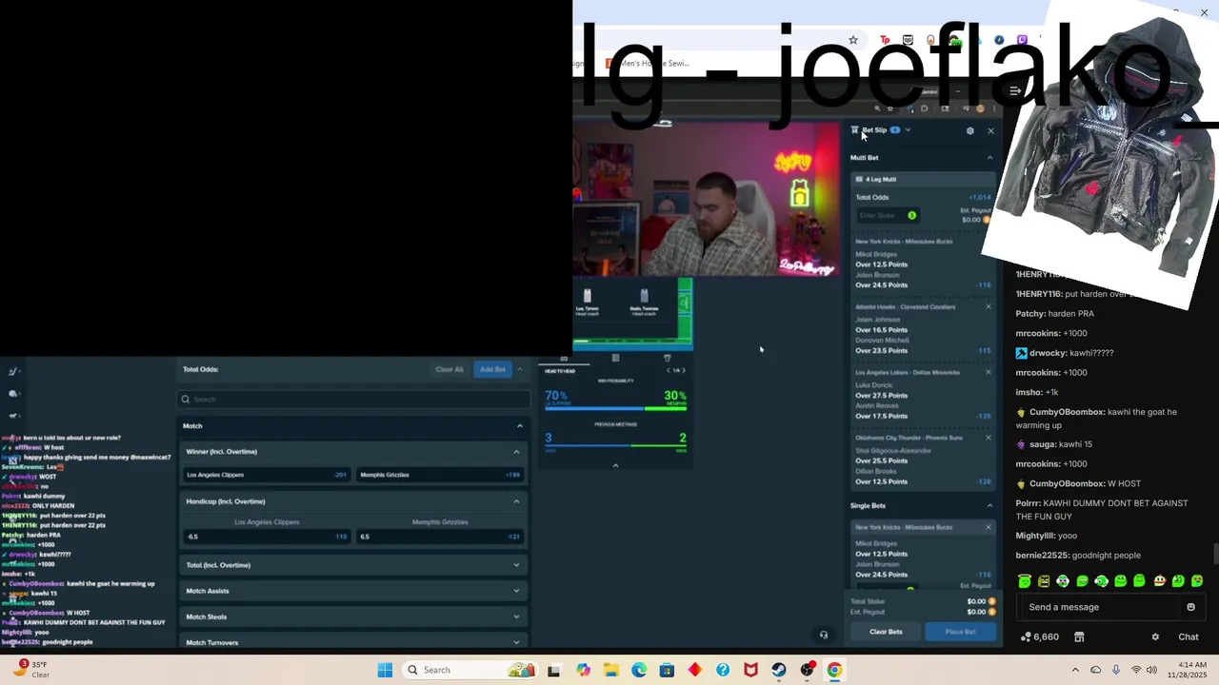Click the first green halo emote
The width and height of the screenshot is (1219, 685).
(1025, 581)
